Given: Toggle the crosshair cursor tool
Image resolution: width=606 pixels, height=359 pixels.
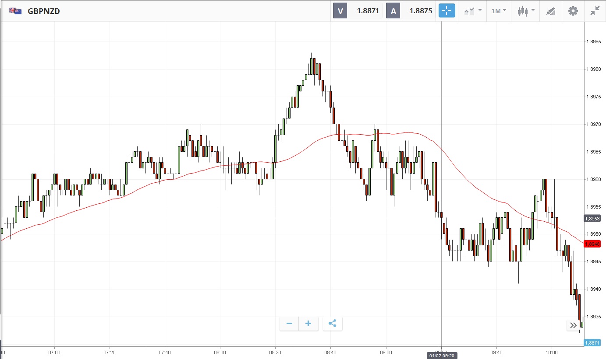Looking at the screenshot, I should 447,11.
